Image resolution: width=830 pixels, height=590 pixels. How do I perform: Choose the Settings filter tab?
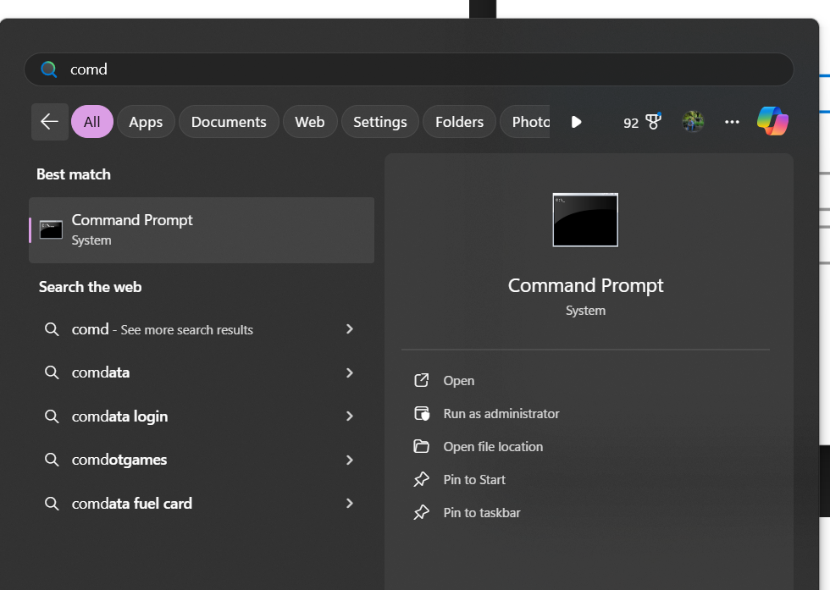pos(379,122)
